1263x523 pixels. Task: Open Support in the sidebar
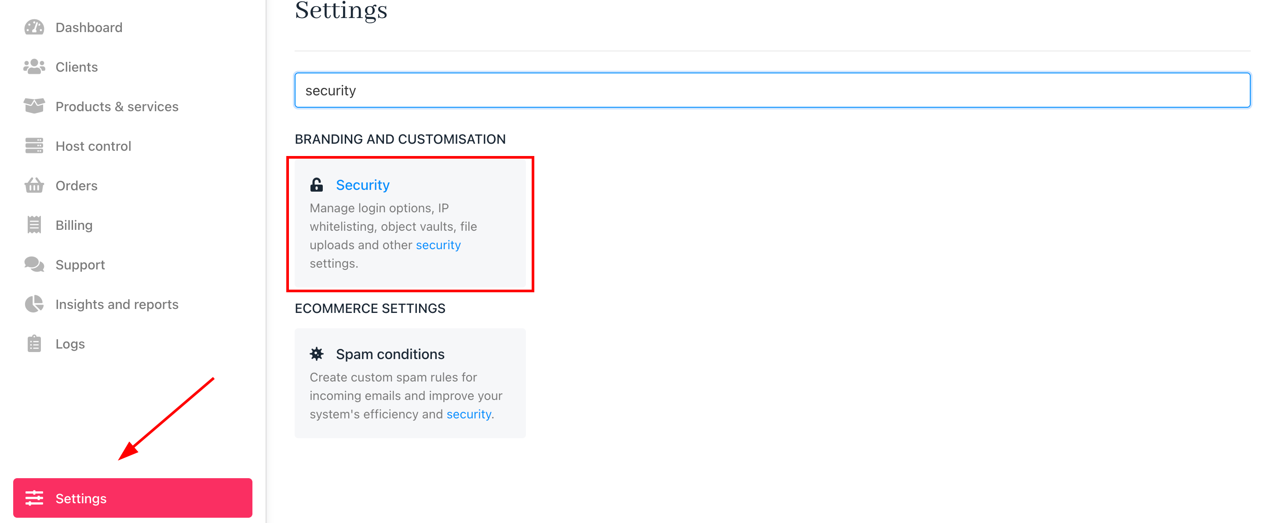(80, 265)
